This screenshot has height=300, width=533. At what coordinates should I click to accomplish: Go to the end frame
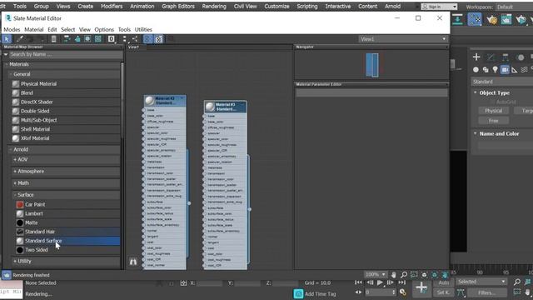[x=401, y=282]
